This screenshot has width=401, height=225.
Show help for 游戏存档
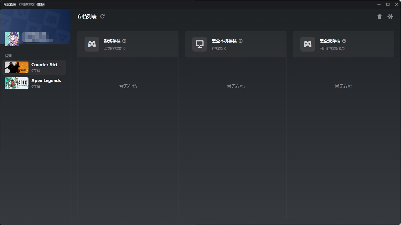tap(124, 41)
